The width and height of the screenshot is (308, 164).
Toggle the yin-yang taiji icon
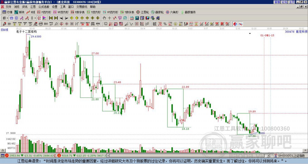tap(235, 24)
